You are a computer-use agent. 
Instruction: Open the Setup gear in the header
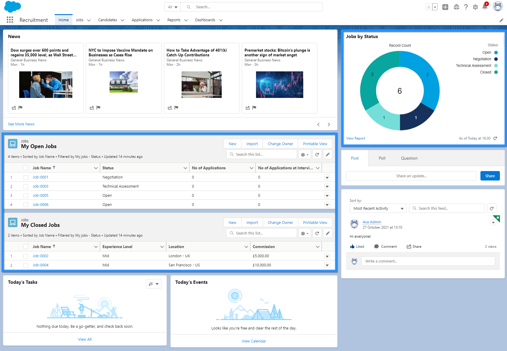[x=475, y=7]
